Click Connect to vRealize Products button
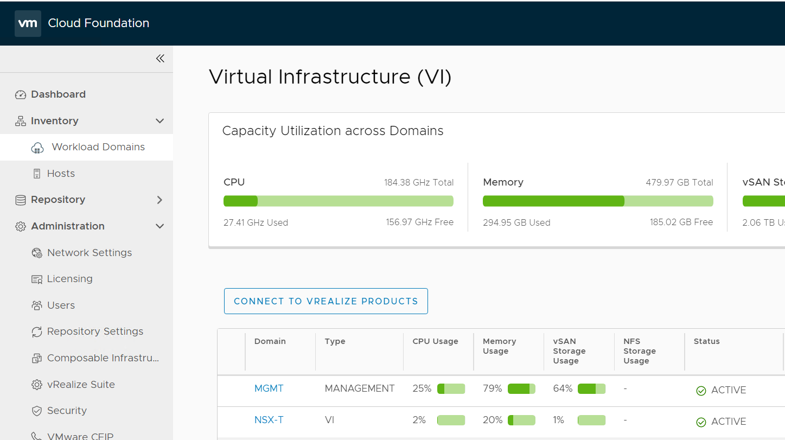The height and width of the screenshot is (440, 785). 326,301
